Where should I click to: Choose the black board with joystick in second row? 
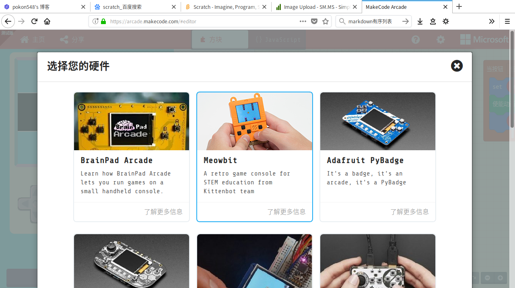click(x=132, y=261)
